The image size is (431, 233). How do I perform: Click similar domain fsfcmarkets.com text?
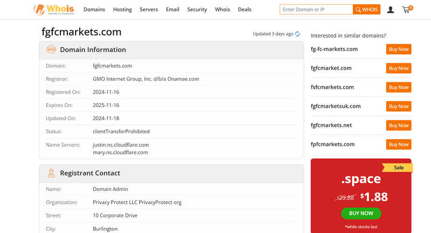click(x=332, y=87)
